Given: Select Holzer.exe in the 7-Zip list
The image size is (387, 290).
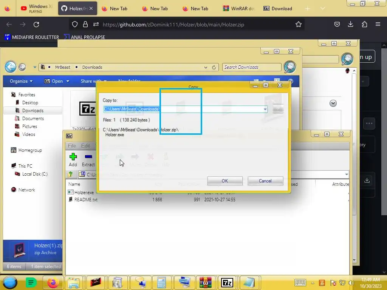Looking at the screenshot, I should click(x=84, y=192).
